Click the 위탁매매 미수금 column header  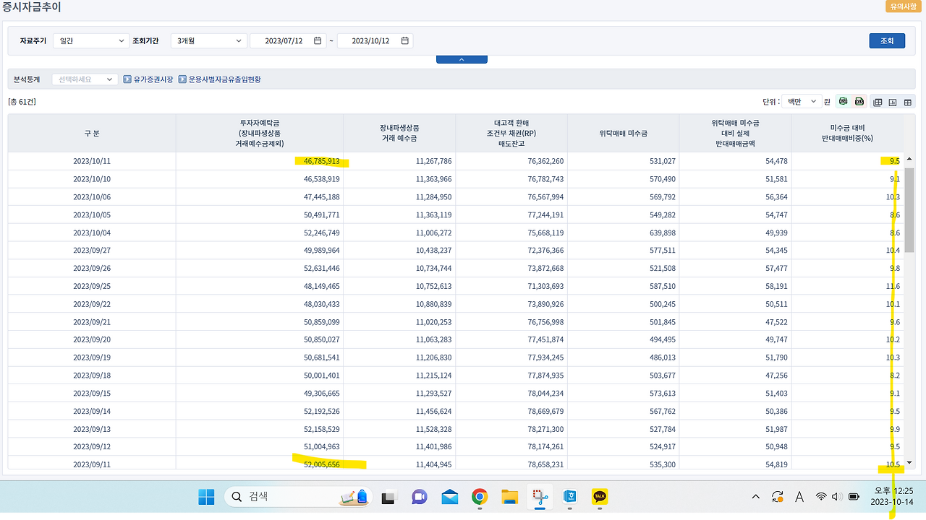tap(624, 134)
